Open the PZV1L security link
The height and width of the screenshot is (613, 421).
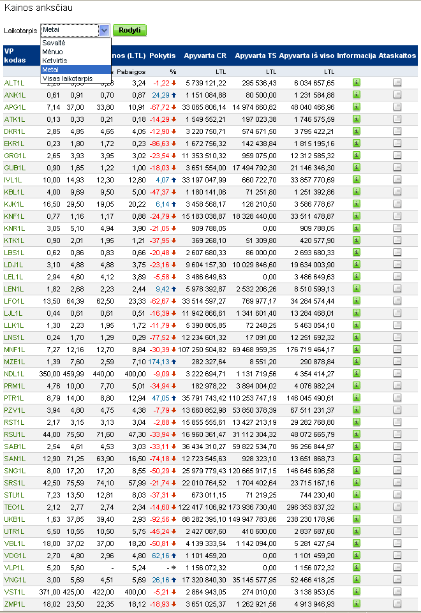15,410
